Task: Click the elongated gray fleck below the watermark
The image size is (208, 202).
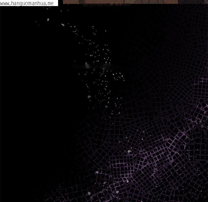Action: point(63,25)
